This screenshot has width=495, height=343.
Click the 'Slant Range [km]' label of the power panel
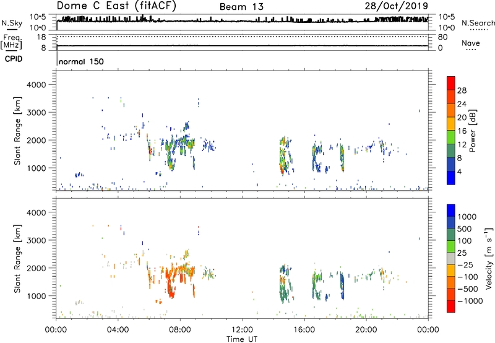point(17,131)
